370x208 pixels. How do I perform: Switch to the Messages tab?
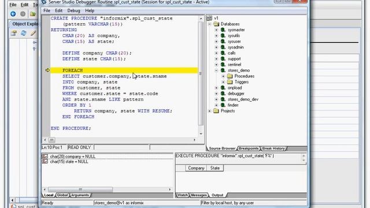pos(199,195)
